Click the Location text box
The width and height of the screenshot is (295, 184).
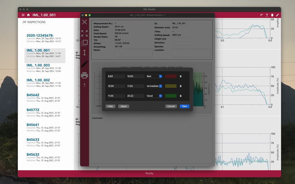pos(191,53)
